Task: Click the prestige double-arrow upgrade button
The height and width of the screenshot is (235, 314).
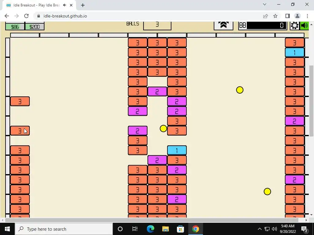Action: pos(224,25)
